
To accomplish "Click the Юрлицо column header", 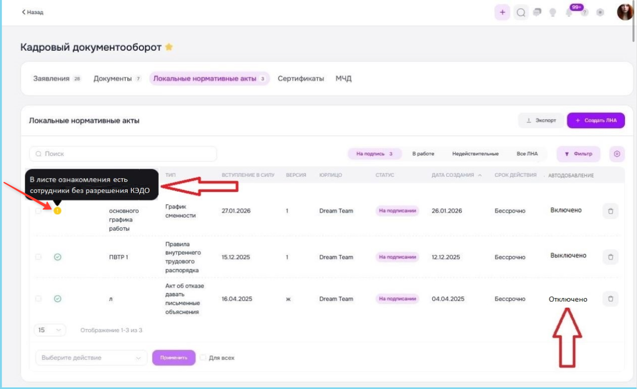I will point(330,175).
